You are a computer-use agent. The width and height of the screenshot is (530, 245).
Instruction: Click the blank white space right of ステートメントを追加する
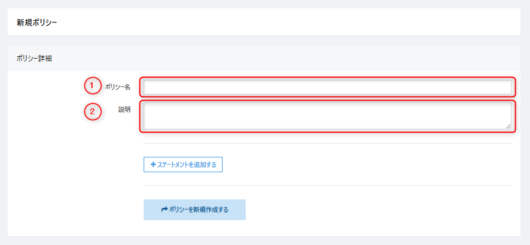(356, 165)
